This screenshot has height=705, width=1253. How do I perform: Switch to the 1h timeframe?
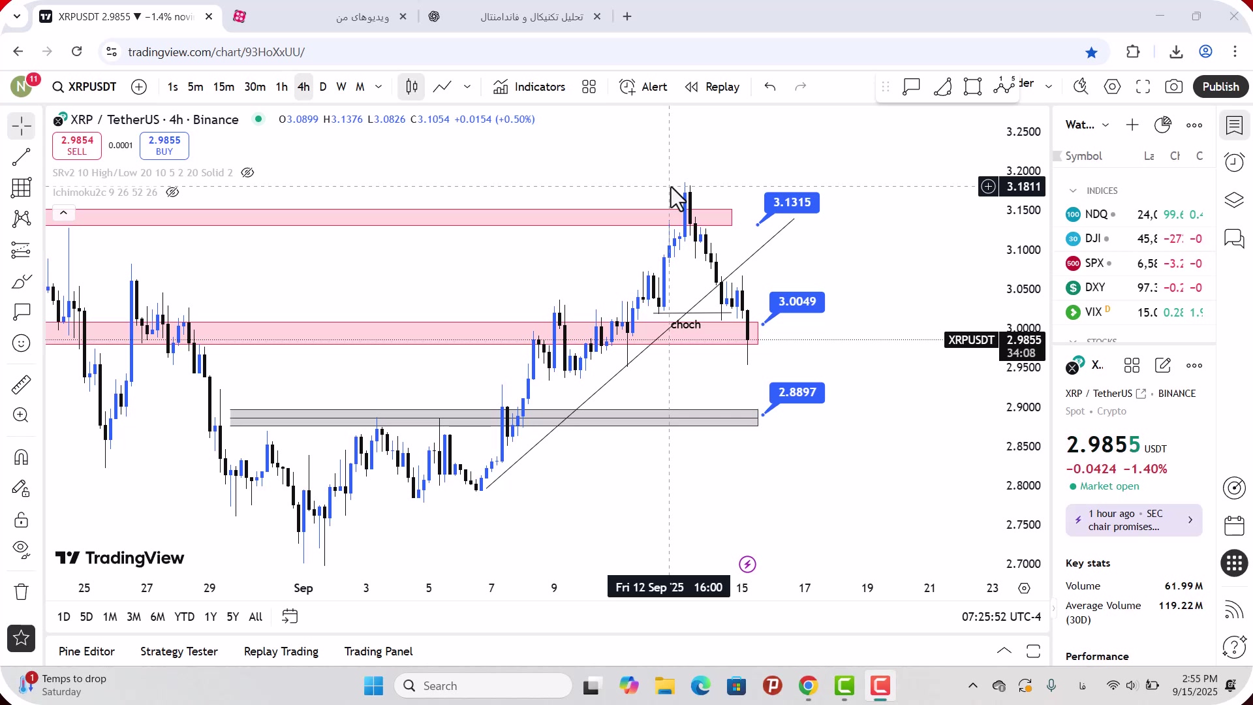coord(281,87)
